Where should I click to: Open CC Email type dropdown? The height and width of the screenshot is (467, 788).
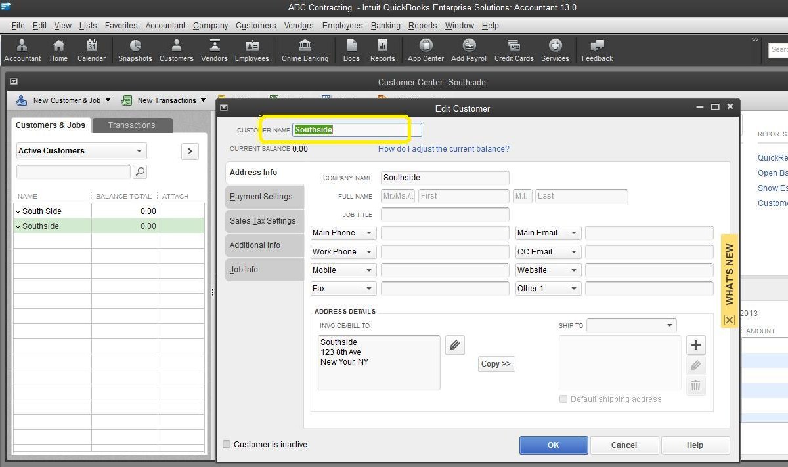click(548, 251)
